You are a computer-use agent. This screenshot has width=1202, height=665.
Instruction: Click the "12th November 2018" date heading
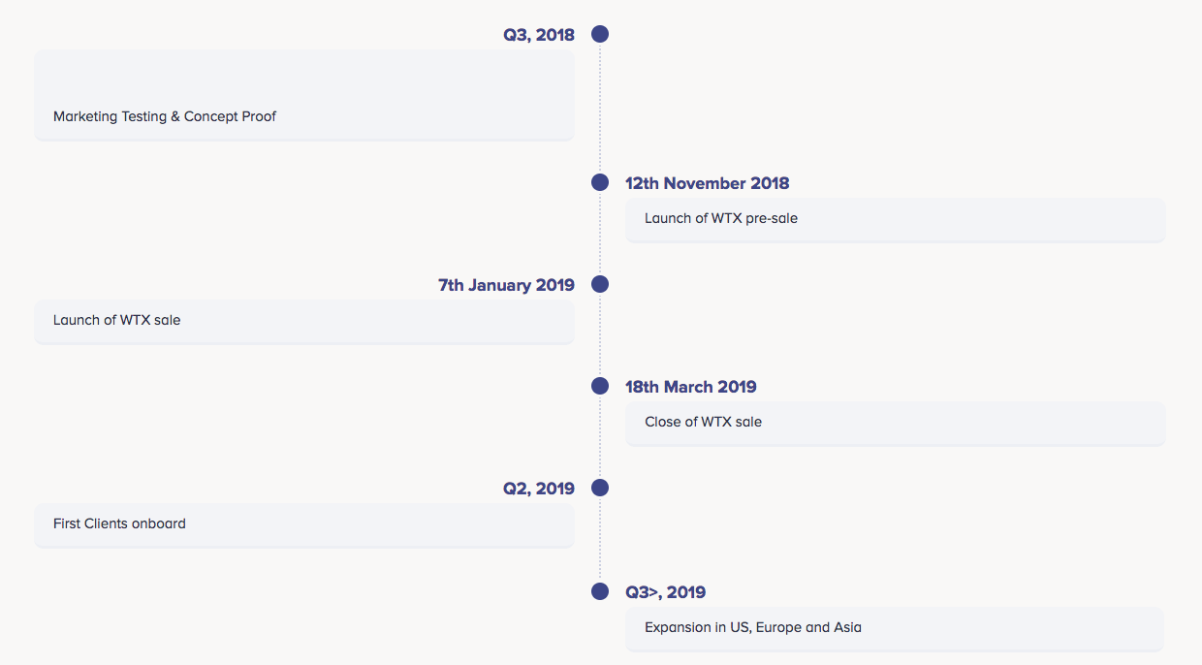point(707,183)
